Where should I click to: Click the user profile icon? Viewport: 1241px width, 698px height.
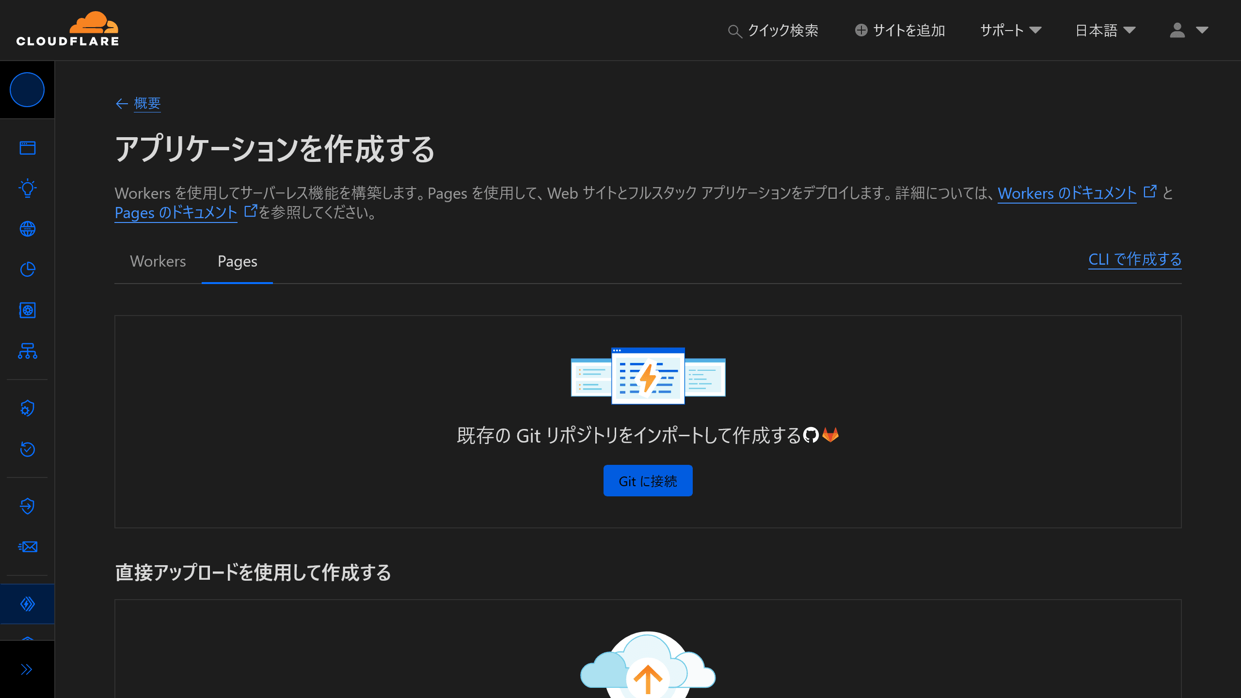(x=1177, y=30)
